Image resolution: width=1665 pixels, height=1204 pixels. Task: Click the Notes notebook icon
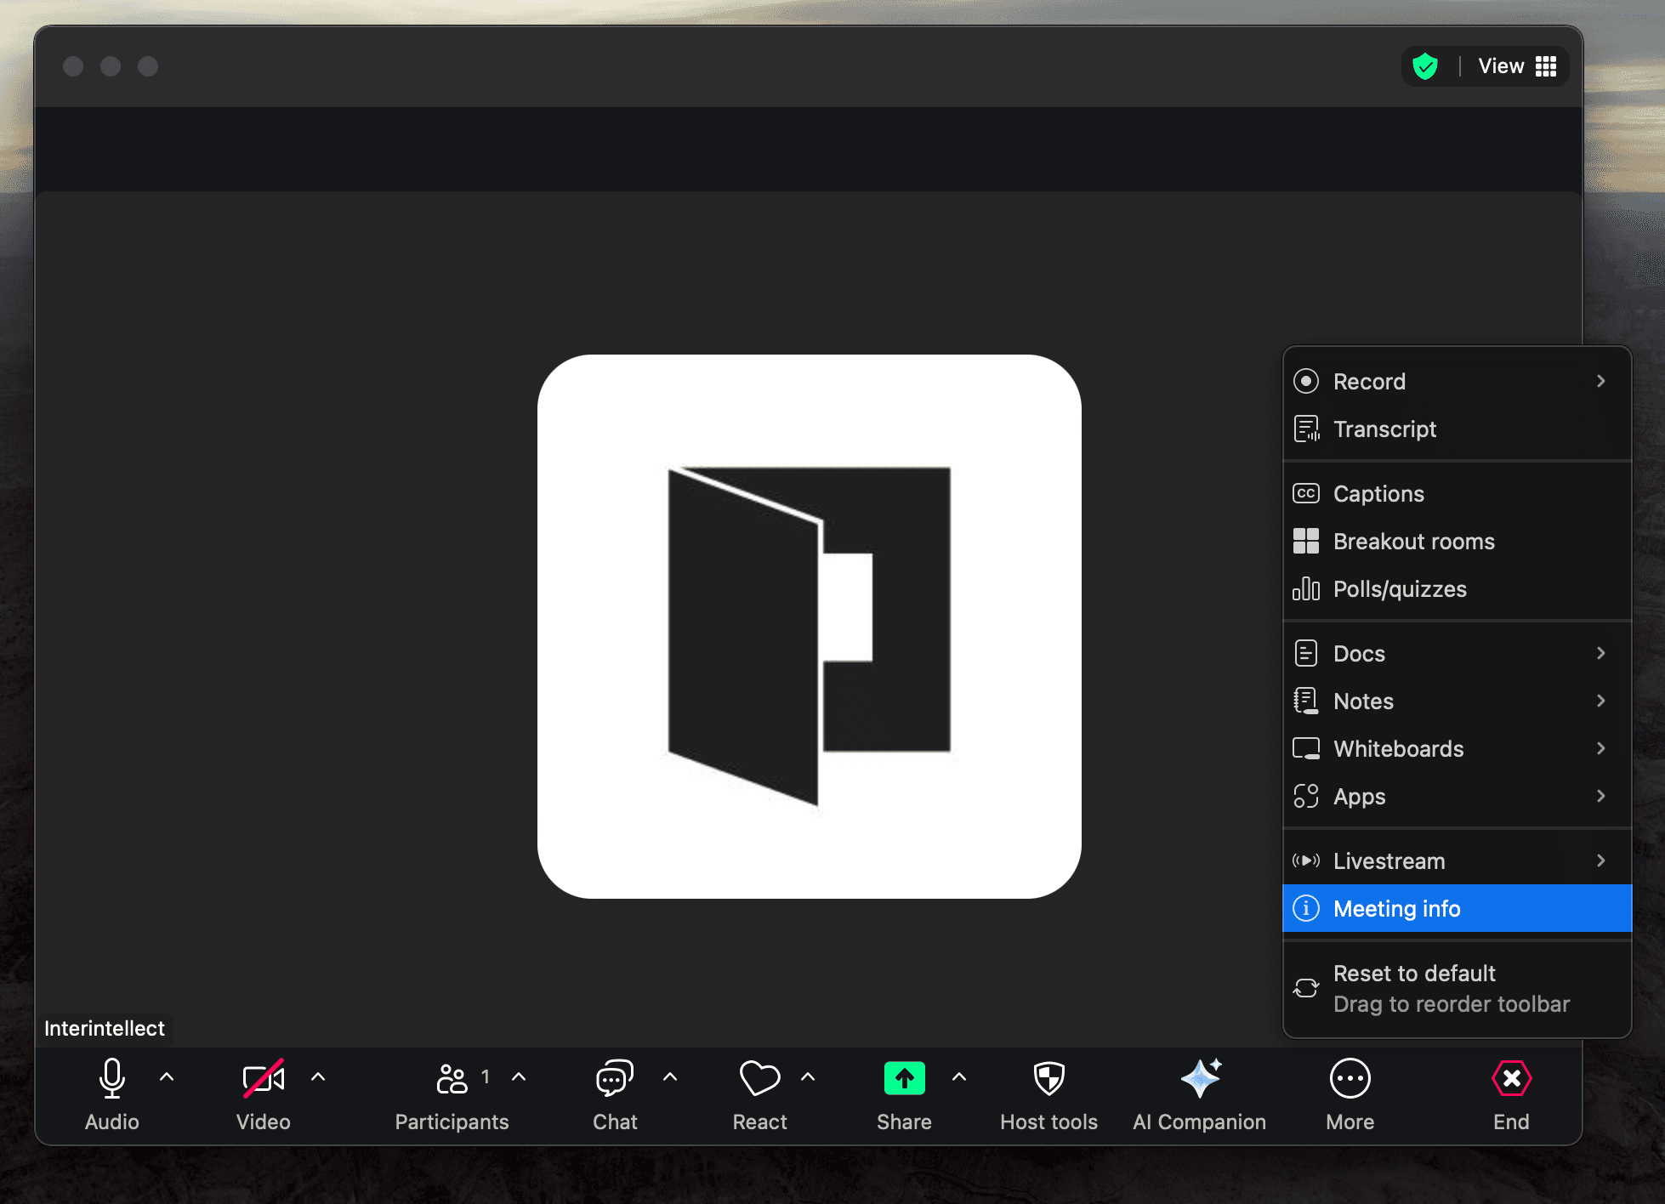[x=1306, y=701]
